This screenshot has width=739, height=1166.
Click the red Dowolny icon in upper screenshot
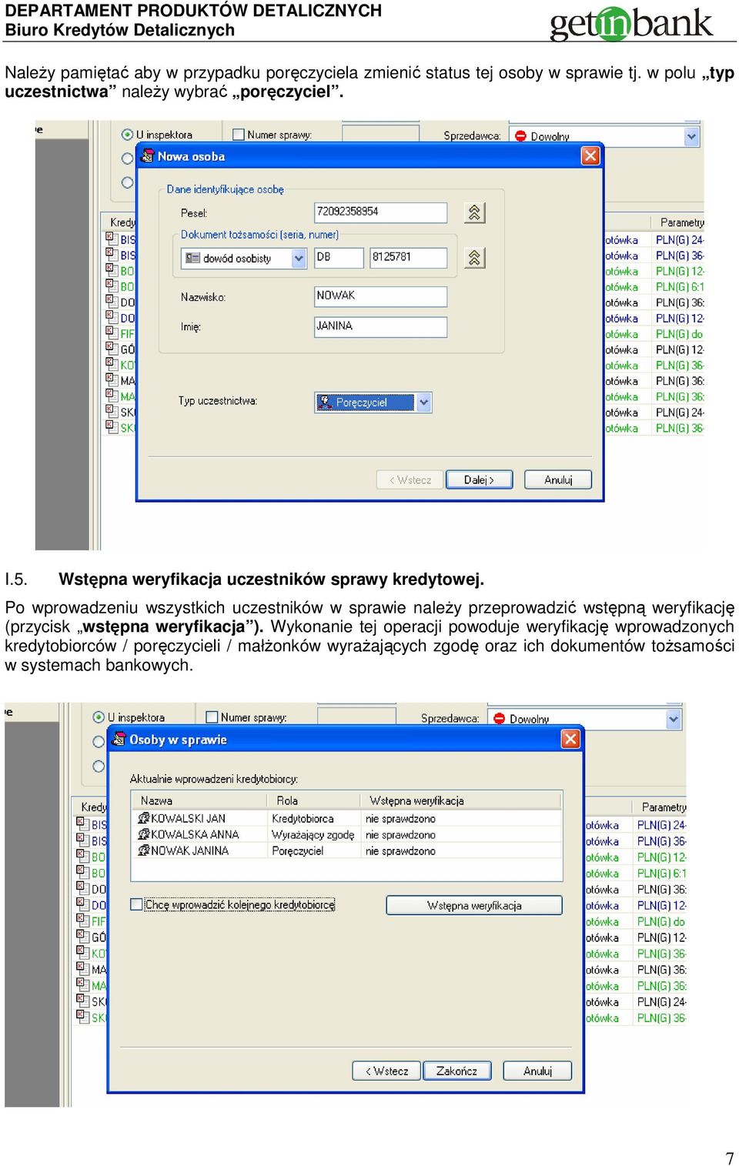click(520, 136)
